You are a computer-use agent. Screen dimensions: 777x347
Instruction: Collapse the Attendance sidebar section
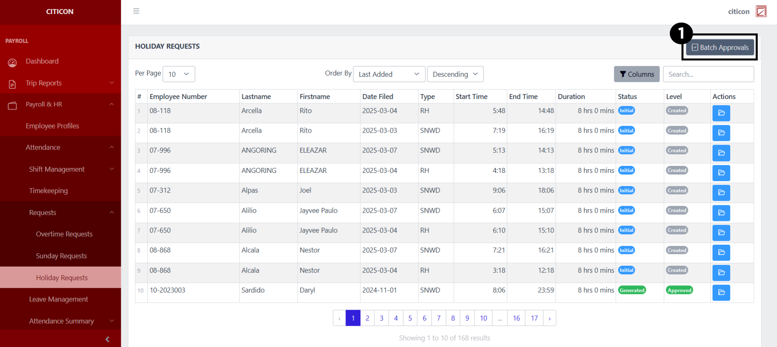point(111,147)
